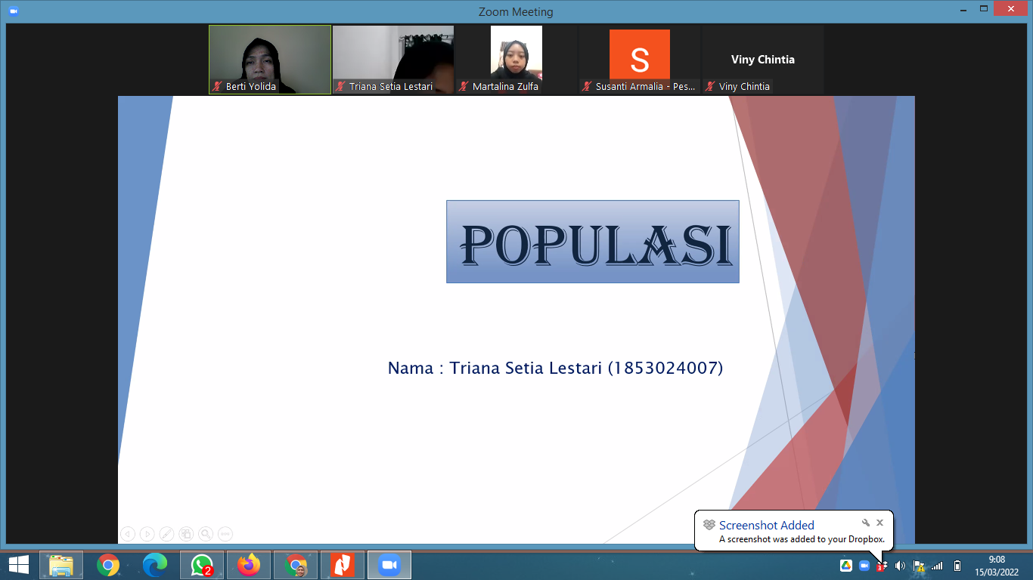Advance to next slide with forward arrow
The width and height of the screenshot is (1033, 580).
coord(147,534)
